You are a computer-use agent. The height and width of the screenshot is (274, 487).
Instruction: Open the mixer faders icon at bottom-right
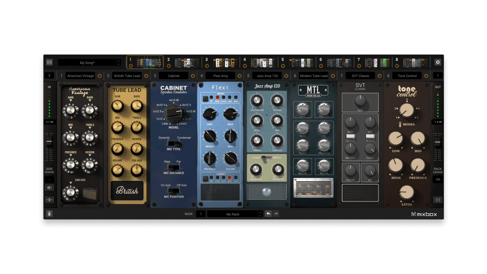(438, 200)
